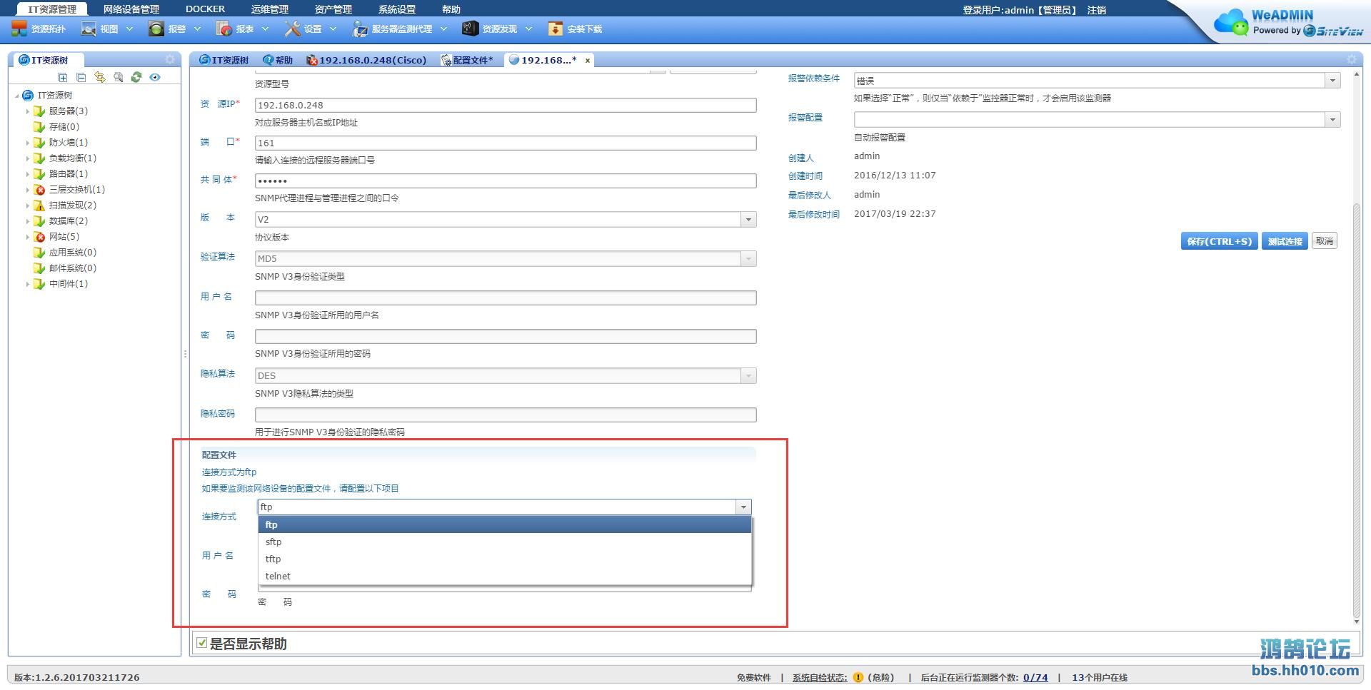Choose telnet from the connection list
The height and width of the screenshot is (690, 1371).
pos(505,576)
